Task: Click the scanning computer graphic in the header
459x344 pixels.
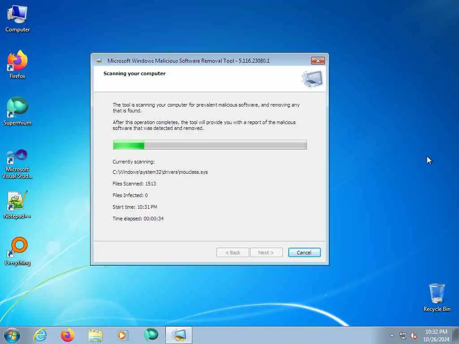Action: click(312, 79)
